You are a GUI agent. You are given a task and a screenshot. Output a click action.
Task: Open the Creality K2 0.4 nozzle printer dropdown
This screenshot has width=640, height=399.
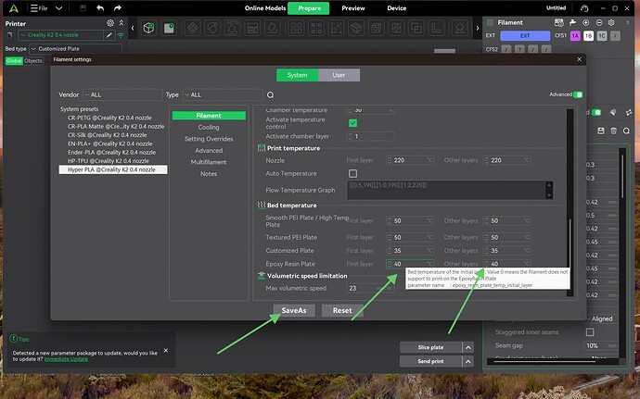point(60,35)
